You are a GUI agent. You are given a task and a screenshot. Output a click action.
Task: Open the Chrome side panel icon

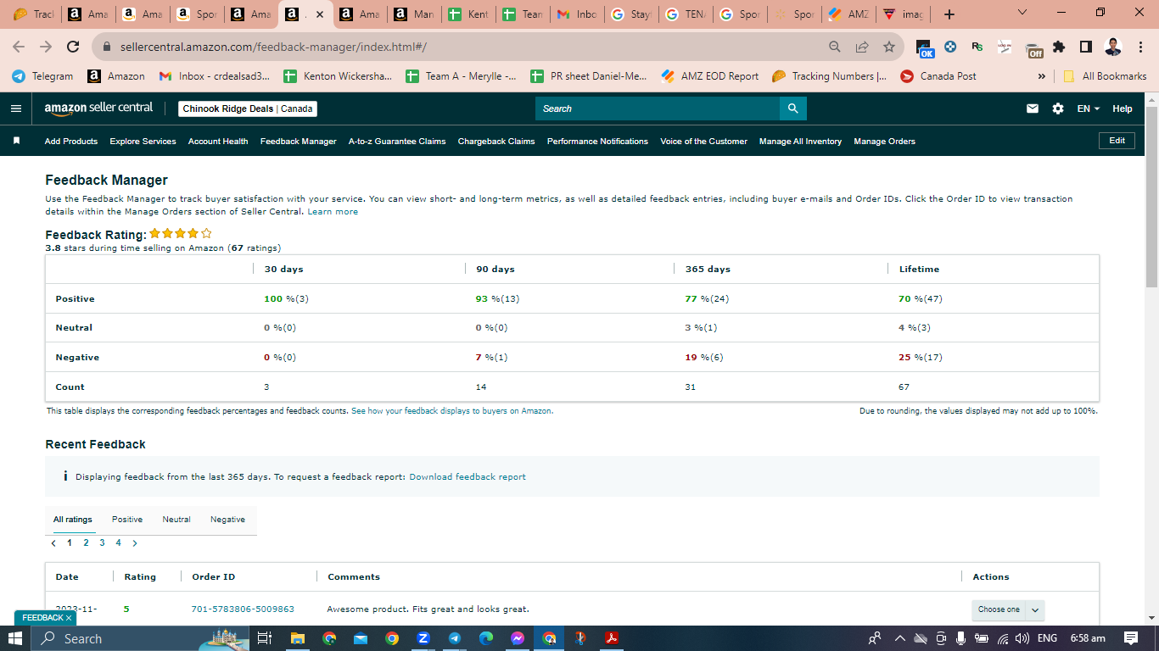pyautogui.click(x=1085, y=47)
